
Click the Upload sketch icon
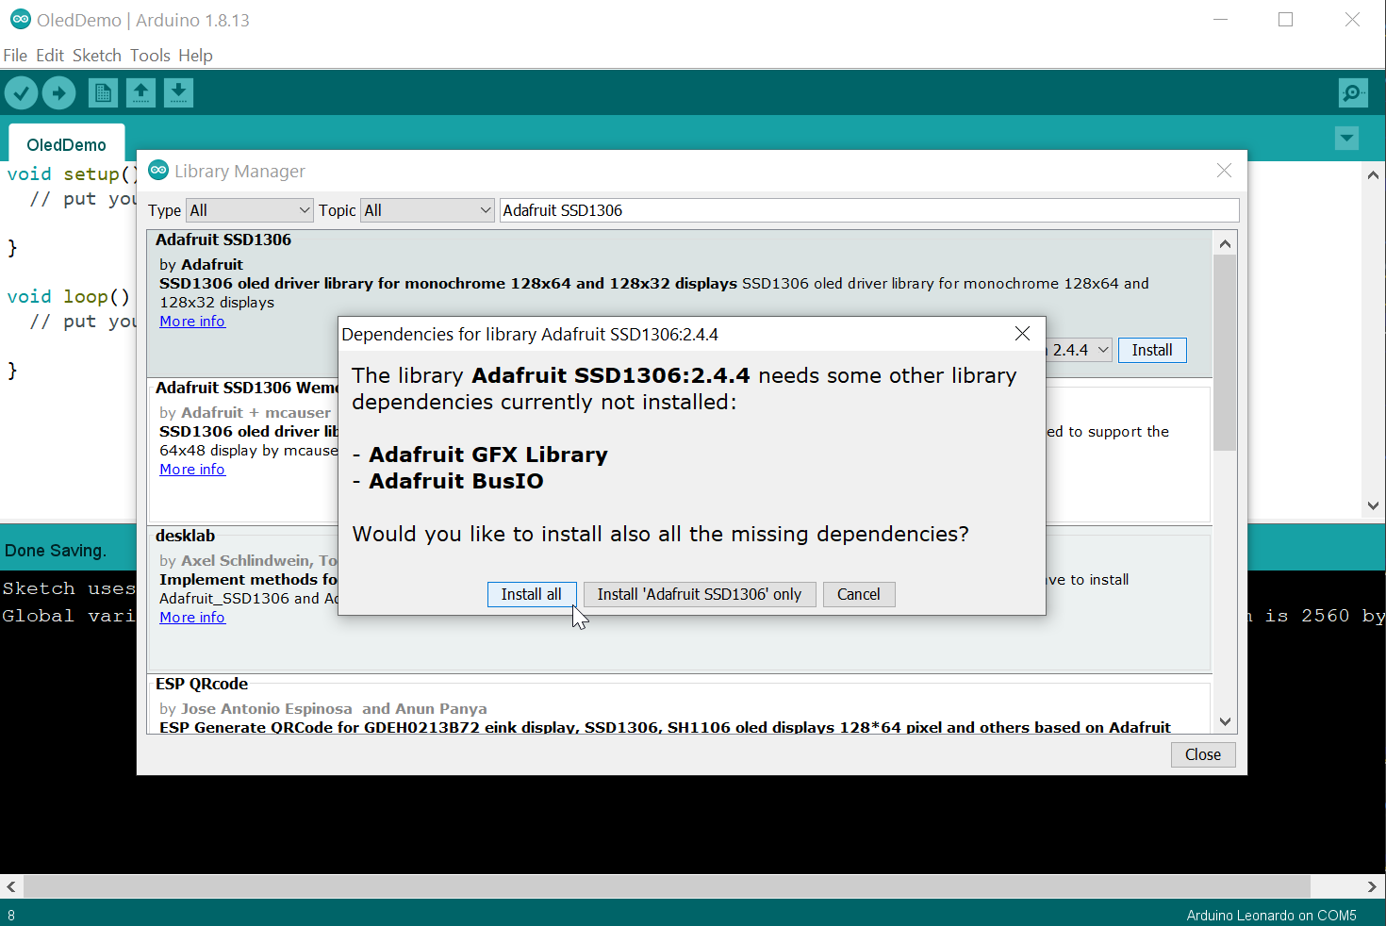pos(58,92)
